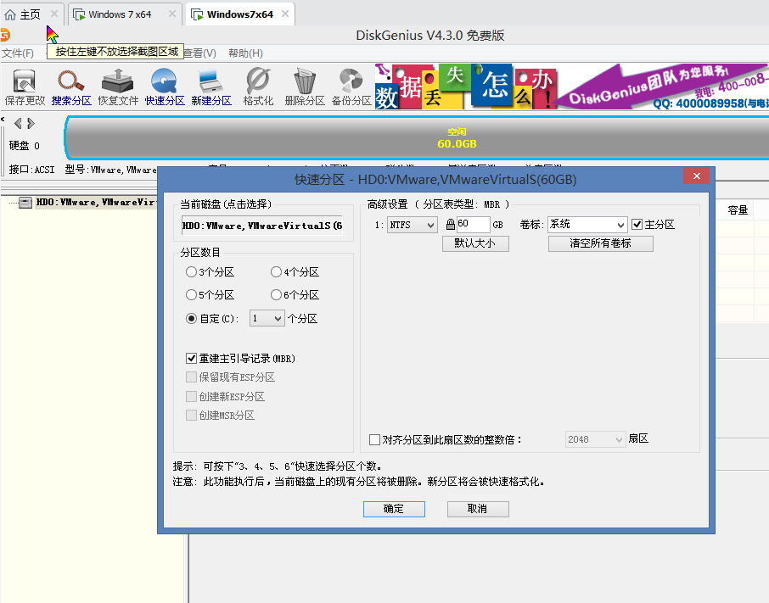The width and height of the screenshot is (769, 603).
Task: Switch to Windows7x64 tab
Action: [x=240, y=14]
